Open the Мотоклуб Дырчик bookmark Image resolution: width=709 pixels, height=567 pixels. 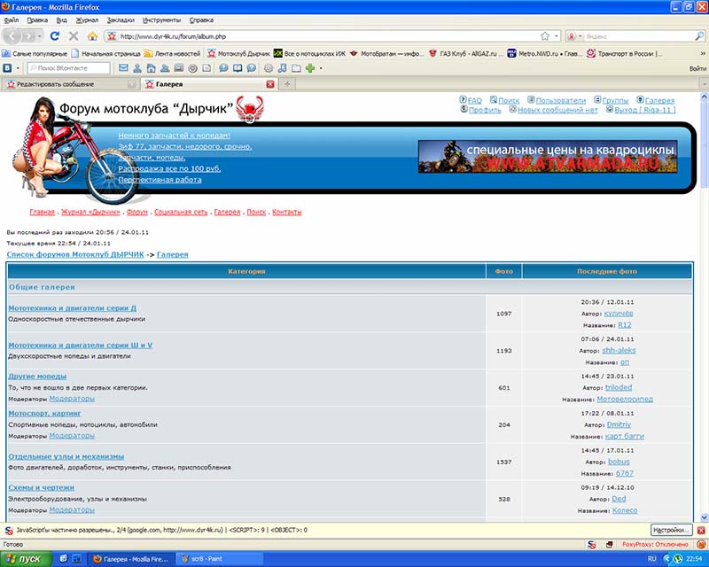point(238,53)
